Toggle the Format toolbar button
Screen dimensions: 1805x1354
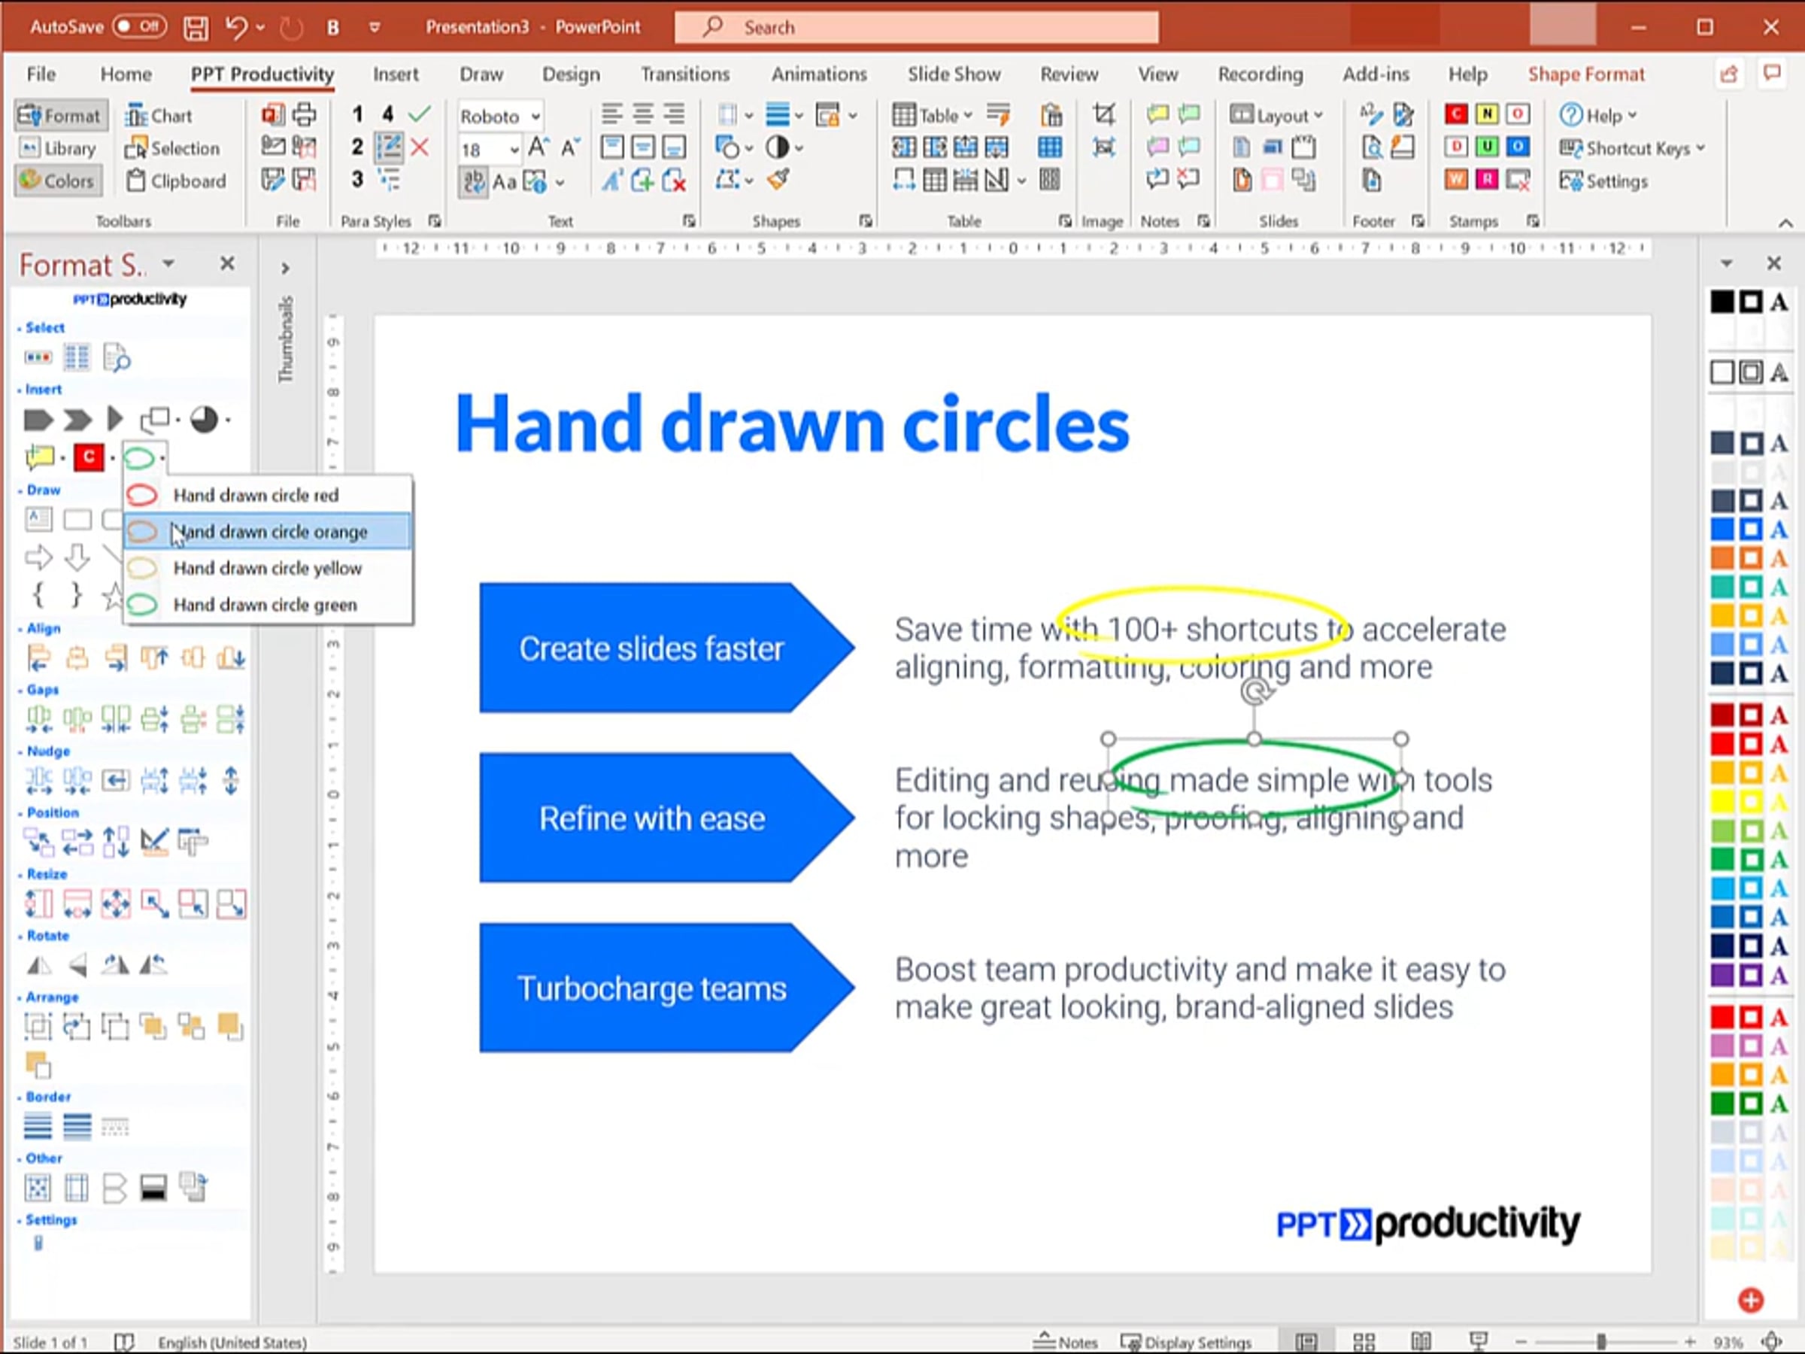tap(59, 116)
